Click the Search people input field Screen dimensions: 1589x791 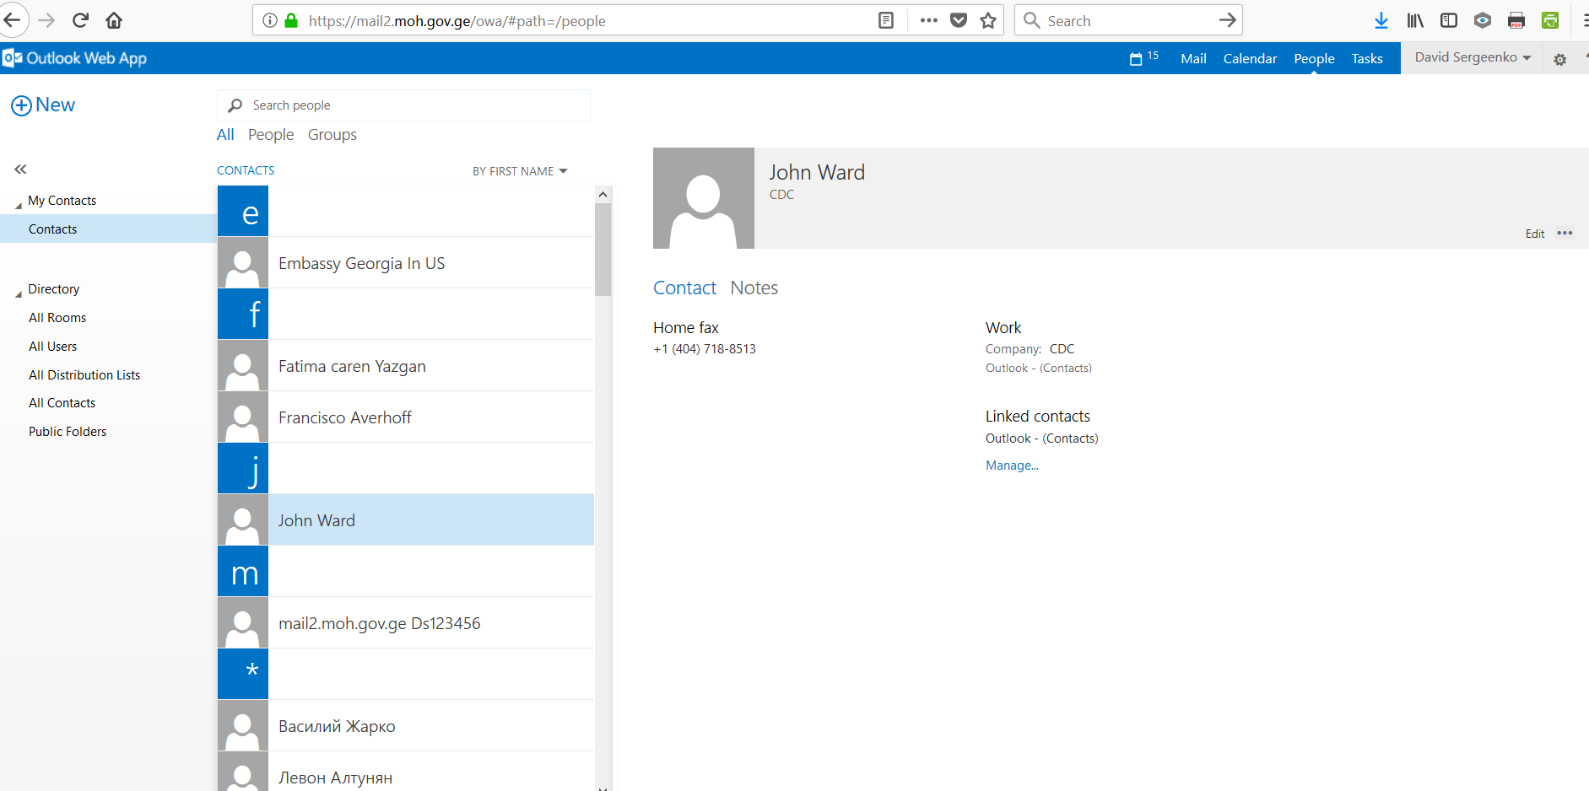point(413,105)
